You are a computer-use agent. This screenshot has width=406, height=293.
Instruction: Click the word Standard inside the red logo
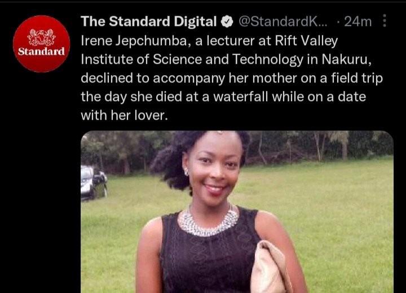pos(41,51)
